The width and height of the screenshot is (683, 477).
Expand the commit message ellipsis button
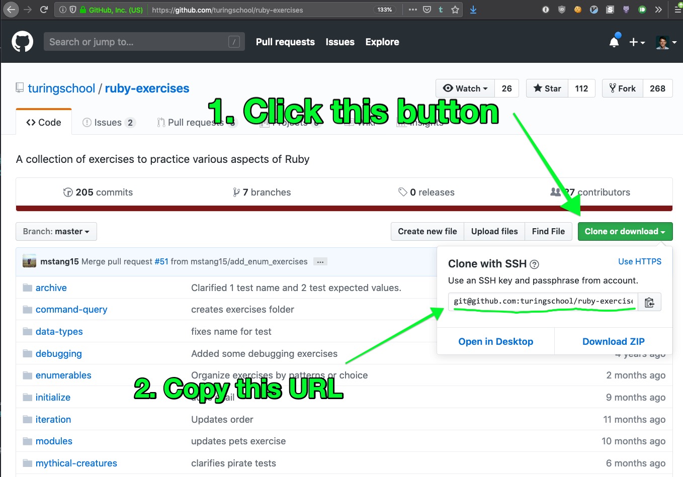click(320, 262)
